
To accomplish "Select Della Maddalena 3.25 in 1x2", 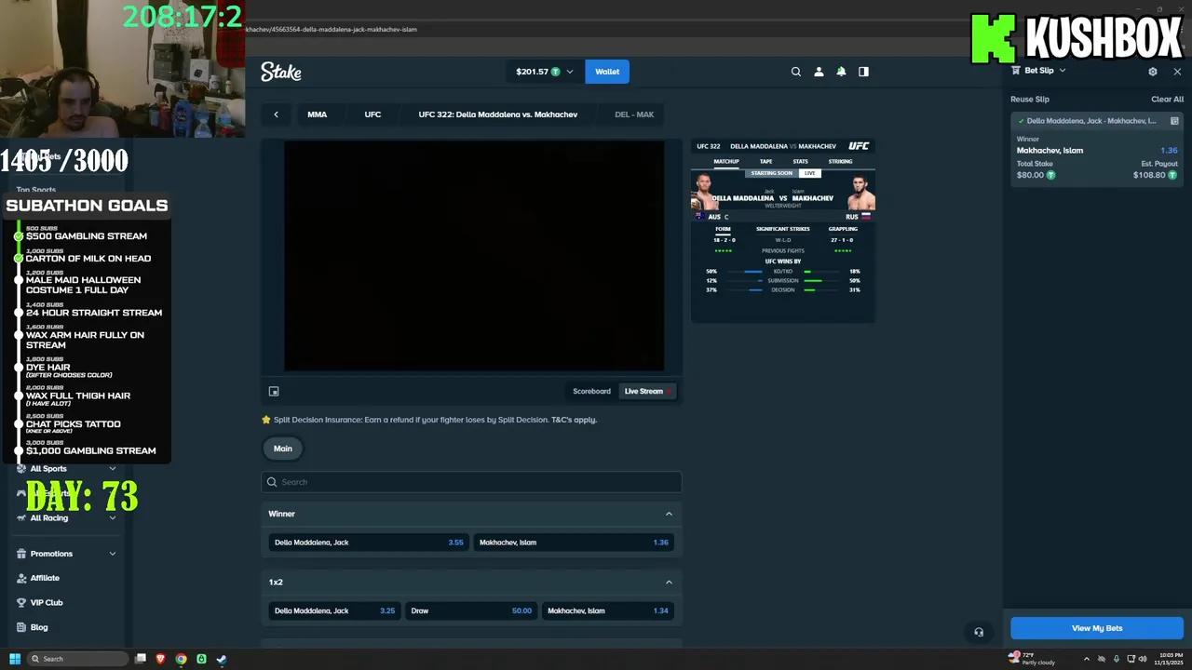I will (x=334, y=611).
